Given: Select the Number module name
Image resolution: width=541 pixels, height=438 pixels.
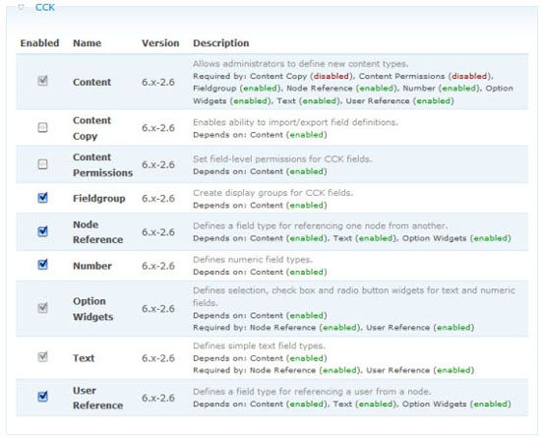Looking at the screenshot, I should 92,266.
